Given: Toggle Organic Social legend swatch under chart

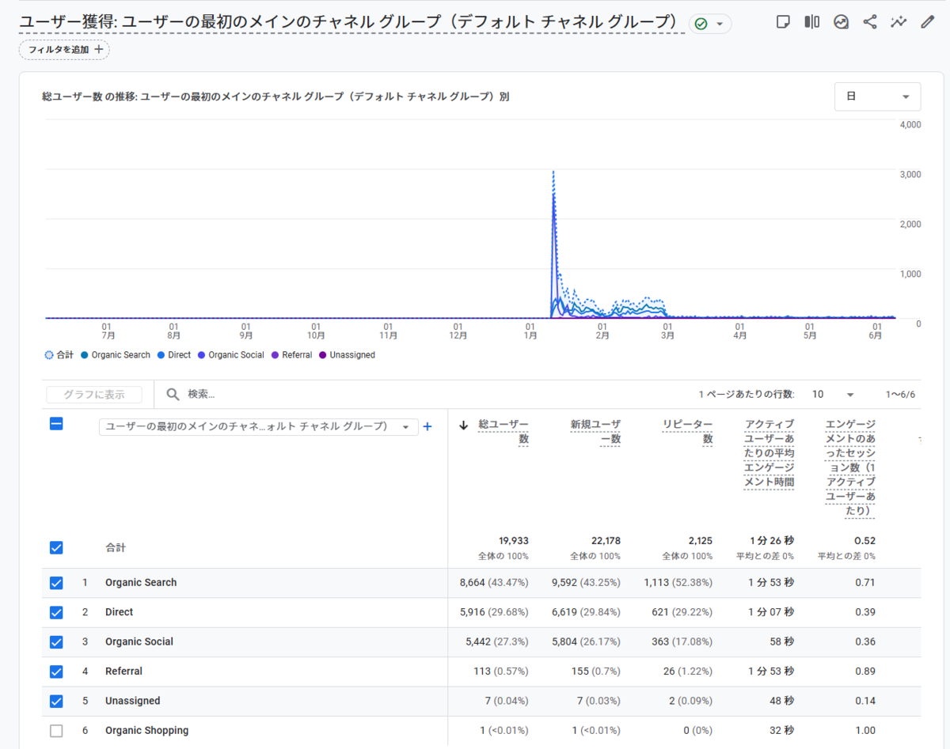Looking at the screenshot, I should [201, 355].
